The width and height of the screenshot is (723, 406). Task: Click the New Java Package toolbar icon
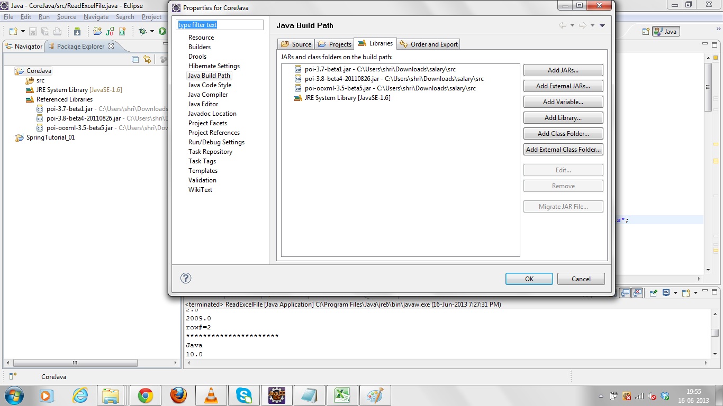click(x=97, y=31)
